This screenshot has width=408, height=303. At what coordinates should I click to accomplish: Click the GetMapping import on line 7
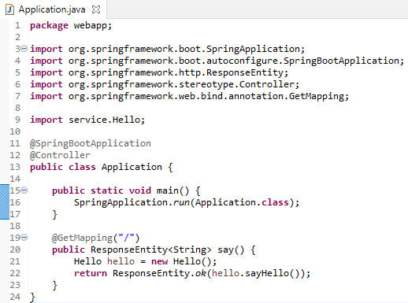pos(189,96)
